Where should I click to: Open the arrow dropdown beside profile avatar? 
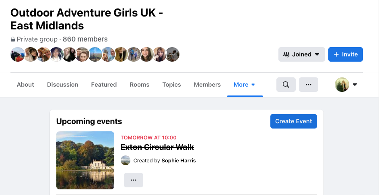(x=354, y=85)
